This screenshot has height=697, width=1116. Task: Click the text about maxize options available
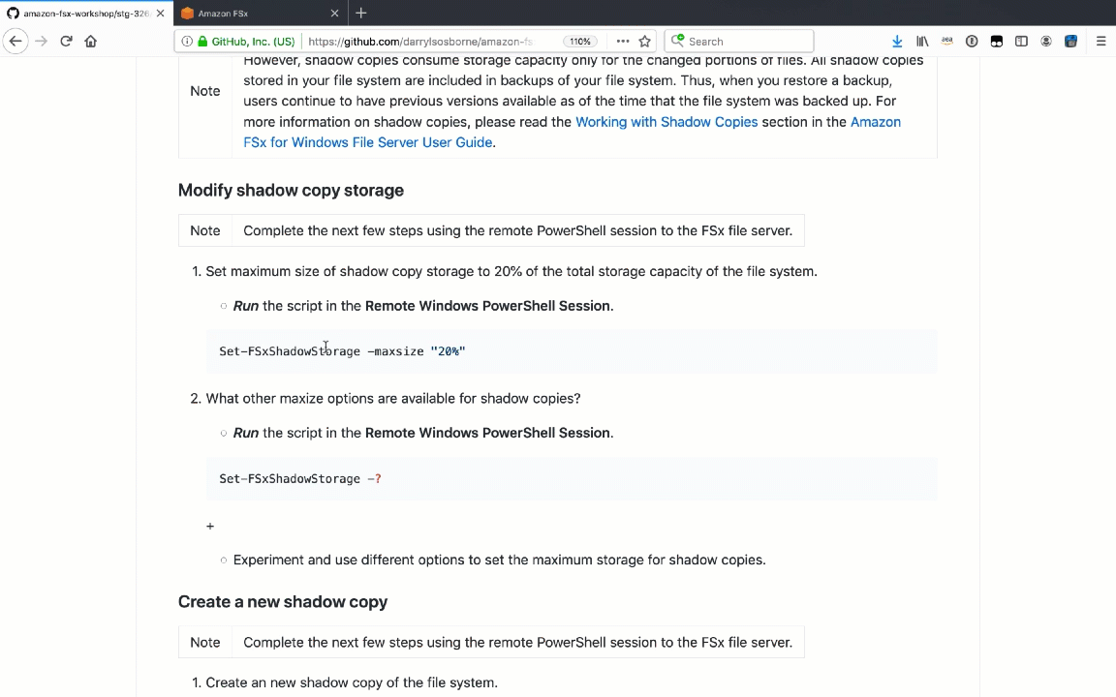(393, 398)
